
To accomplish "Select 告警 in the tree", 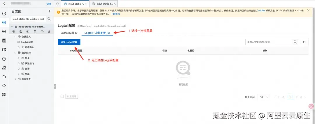I will (x=27, y=69).
